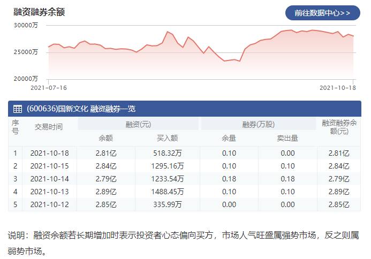
Task: Click the 融资(元) group header
Action: tap(138, 124)
